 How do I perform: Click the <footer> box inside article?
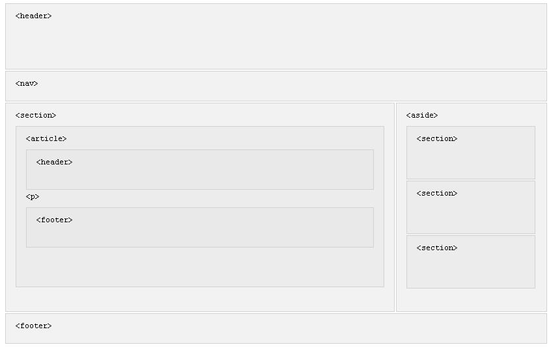click(x=199, y=227)
